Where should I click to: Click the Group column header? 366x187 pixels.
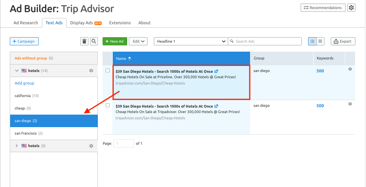click(x=282, y=58)
